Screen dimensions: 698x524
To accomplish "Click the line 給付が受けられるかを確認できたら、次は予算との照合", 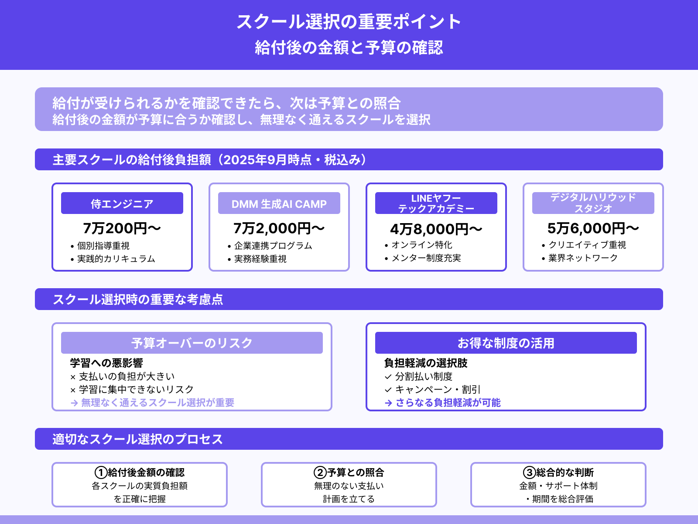I will click(x=226, y=103).
